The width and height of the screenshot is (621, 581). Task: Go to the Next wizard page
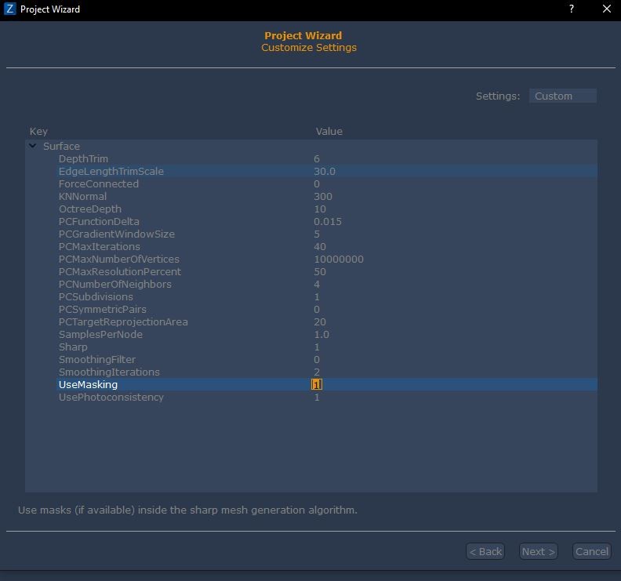point(538,551)
